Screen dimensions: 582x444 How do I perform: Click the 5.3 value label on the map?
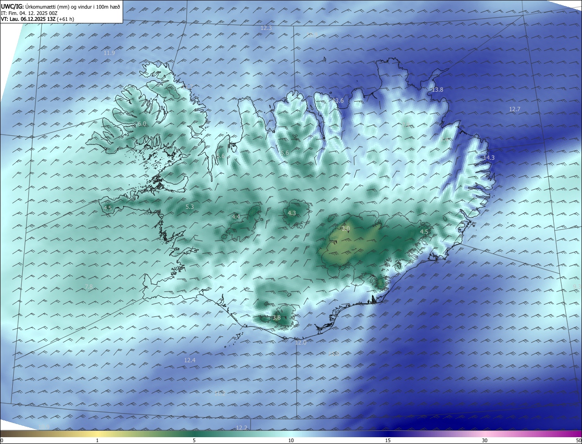click(190, 207)
